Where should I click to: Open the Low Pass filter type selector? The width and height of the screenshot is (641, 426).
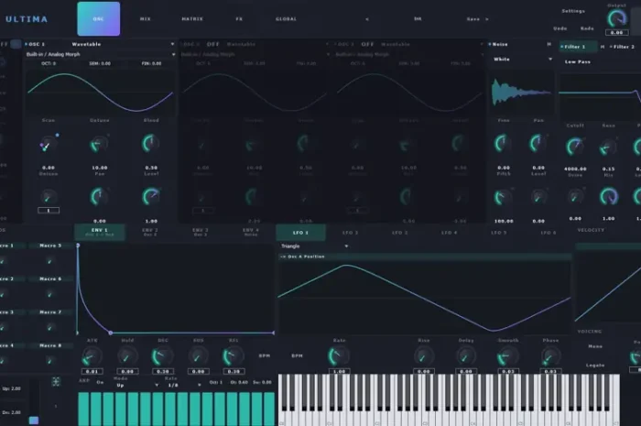tap(578, 61)
